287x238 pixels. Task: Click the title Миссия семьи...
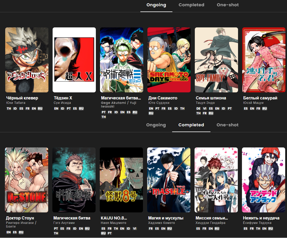tap(211, 218)
